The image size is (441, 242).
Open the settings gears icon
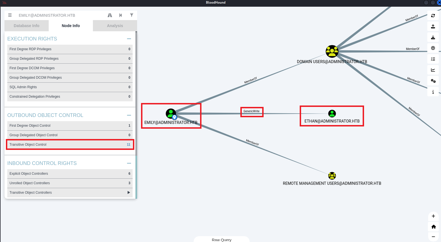point(433,81)
